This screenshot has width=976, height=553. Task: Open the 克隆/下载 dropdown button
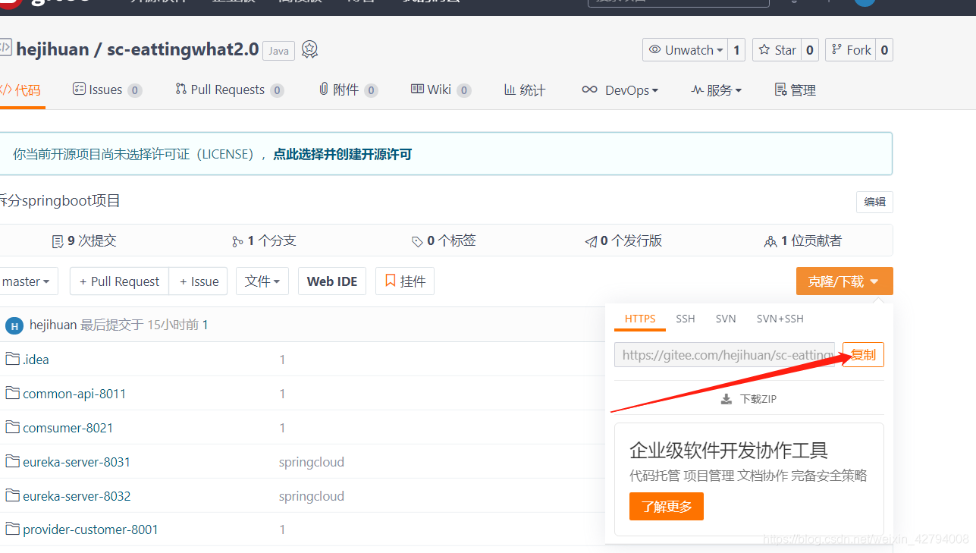pos(844,281)
